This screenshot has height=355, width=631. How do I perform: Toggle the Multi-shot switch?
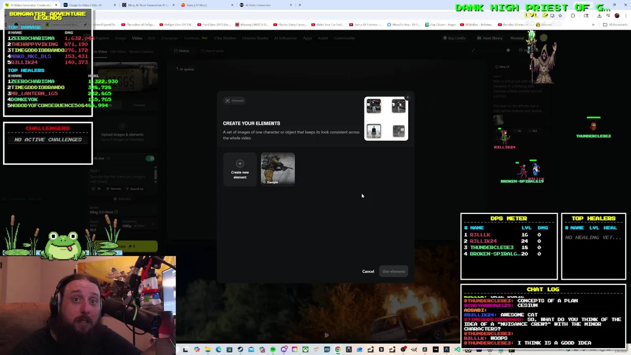[x=150, y=158]
